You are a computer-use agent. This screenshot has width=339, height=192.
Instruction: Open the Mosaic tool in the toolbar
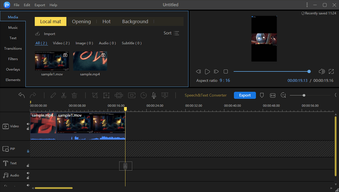coord(119,95)
